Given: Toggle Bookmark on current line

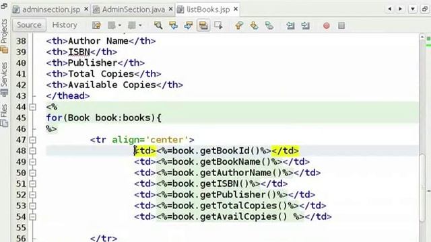Looking at the screenshot, I should click(x=269, y=26).
